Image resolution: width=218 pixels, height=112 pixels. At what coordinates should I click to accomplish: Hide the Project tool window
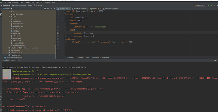(x=55, y=8)
